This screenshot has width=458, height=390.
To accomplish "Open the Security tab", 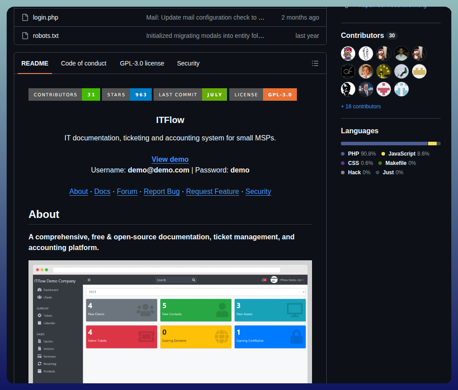I will point(188,63).
